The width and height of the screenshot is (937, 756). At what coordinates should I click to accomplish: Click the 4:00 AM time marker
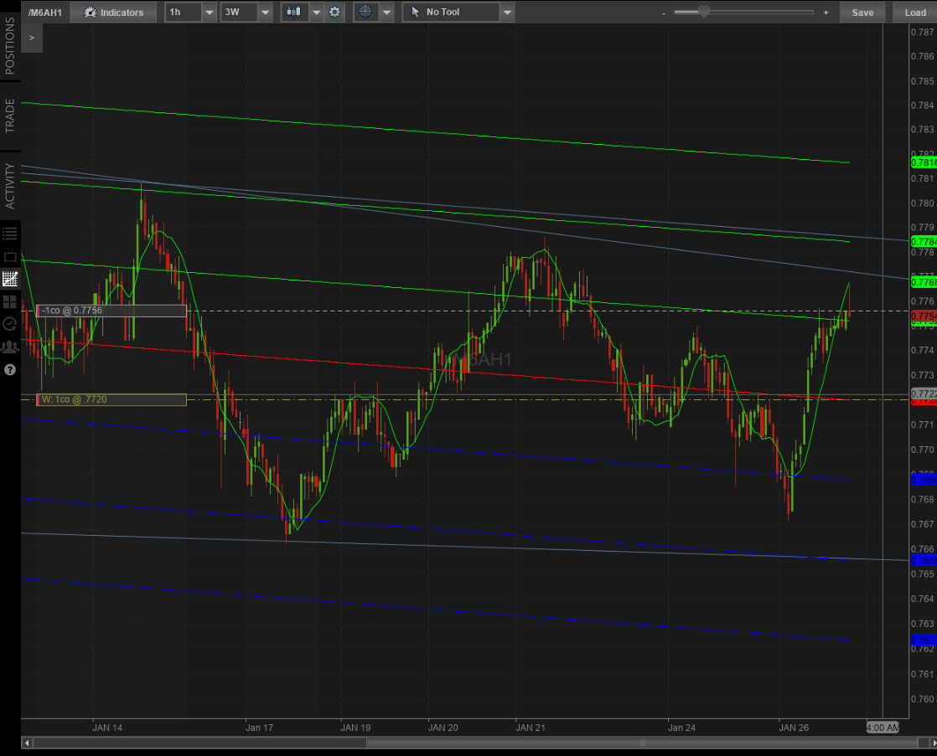click(x=883, y=728)
